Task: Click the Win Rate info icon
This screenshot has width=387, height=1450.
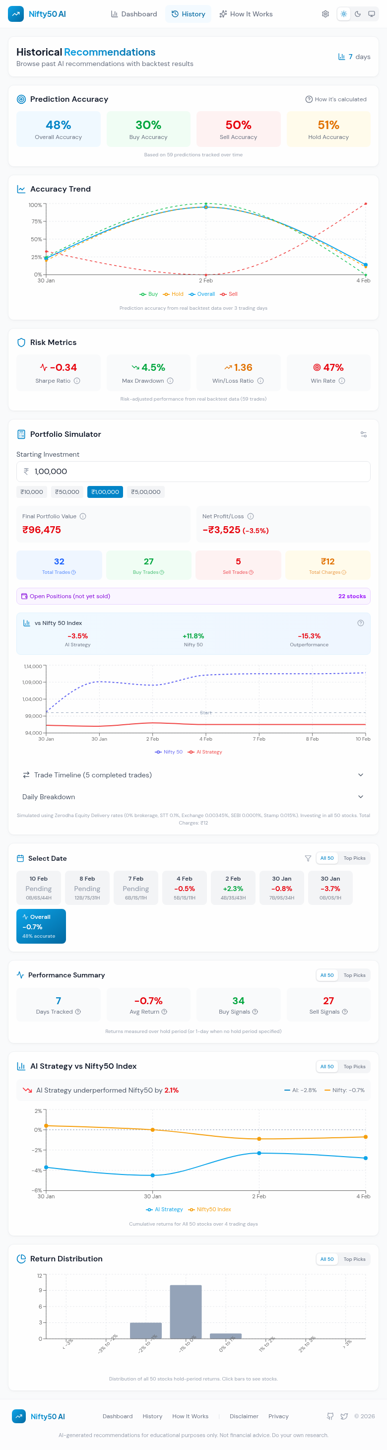Action: pos(342,381)
